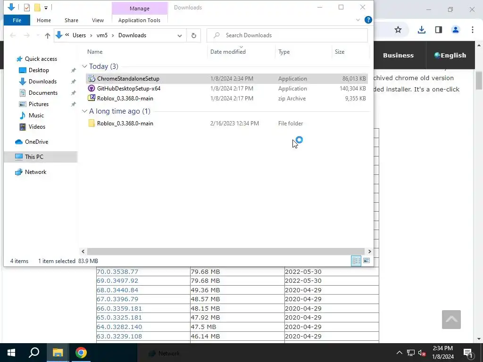Open Chrome side panel
The image size is (483, 362).
click(438, 30)
